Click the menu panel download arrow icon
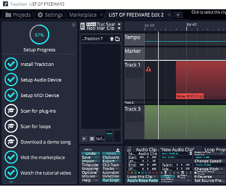Screen dimensions: 226x186 pyautogui.click(x=118, y=150)
